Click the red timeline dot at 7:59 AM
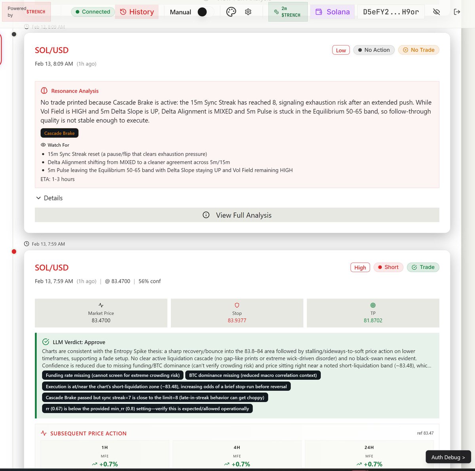 (14, 252)
